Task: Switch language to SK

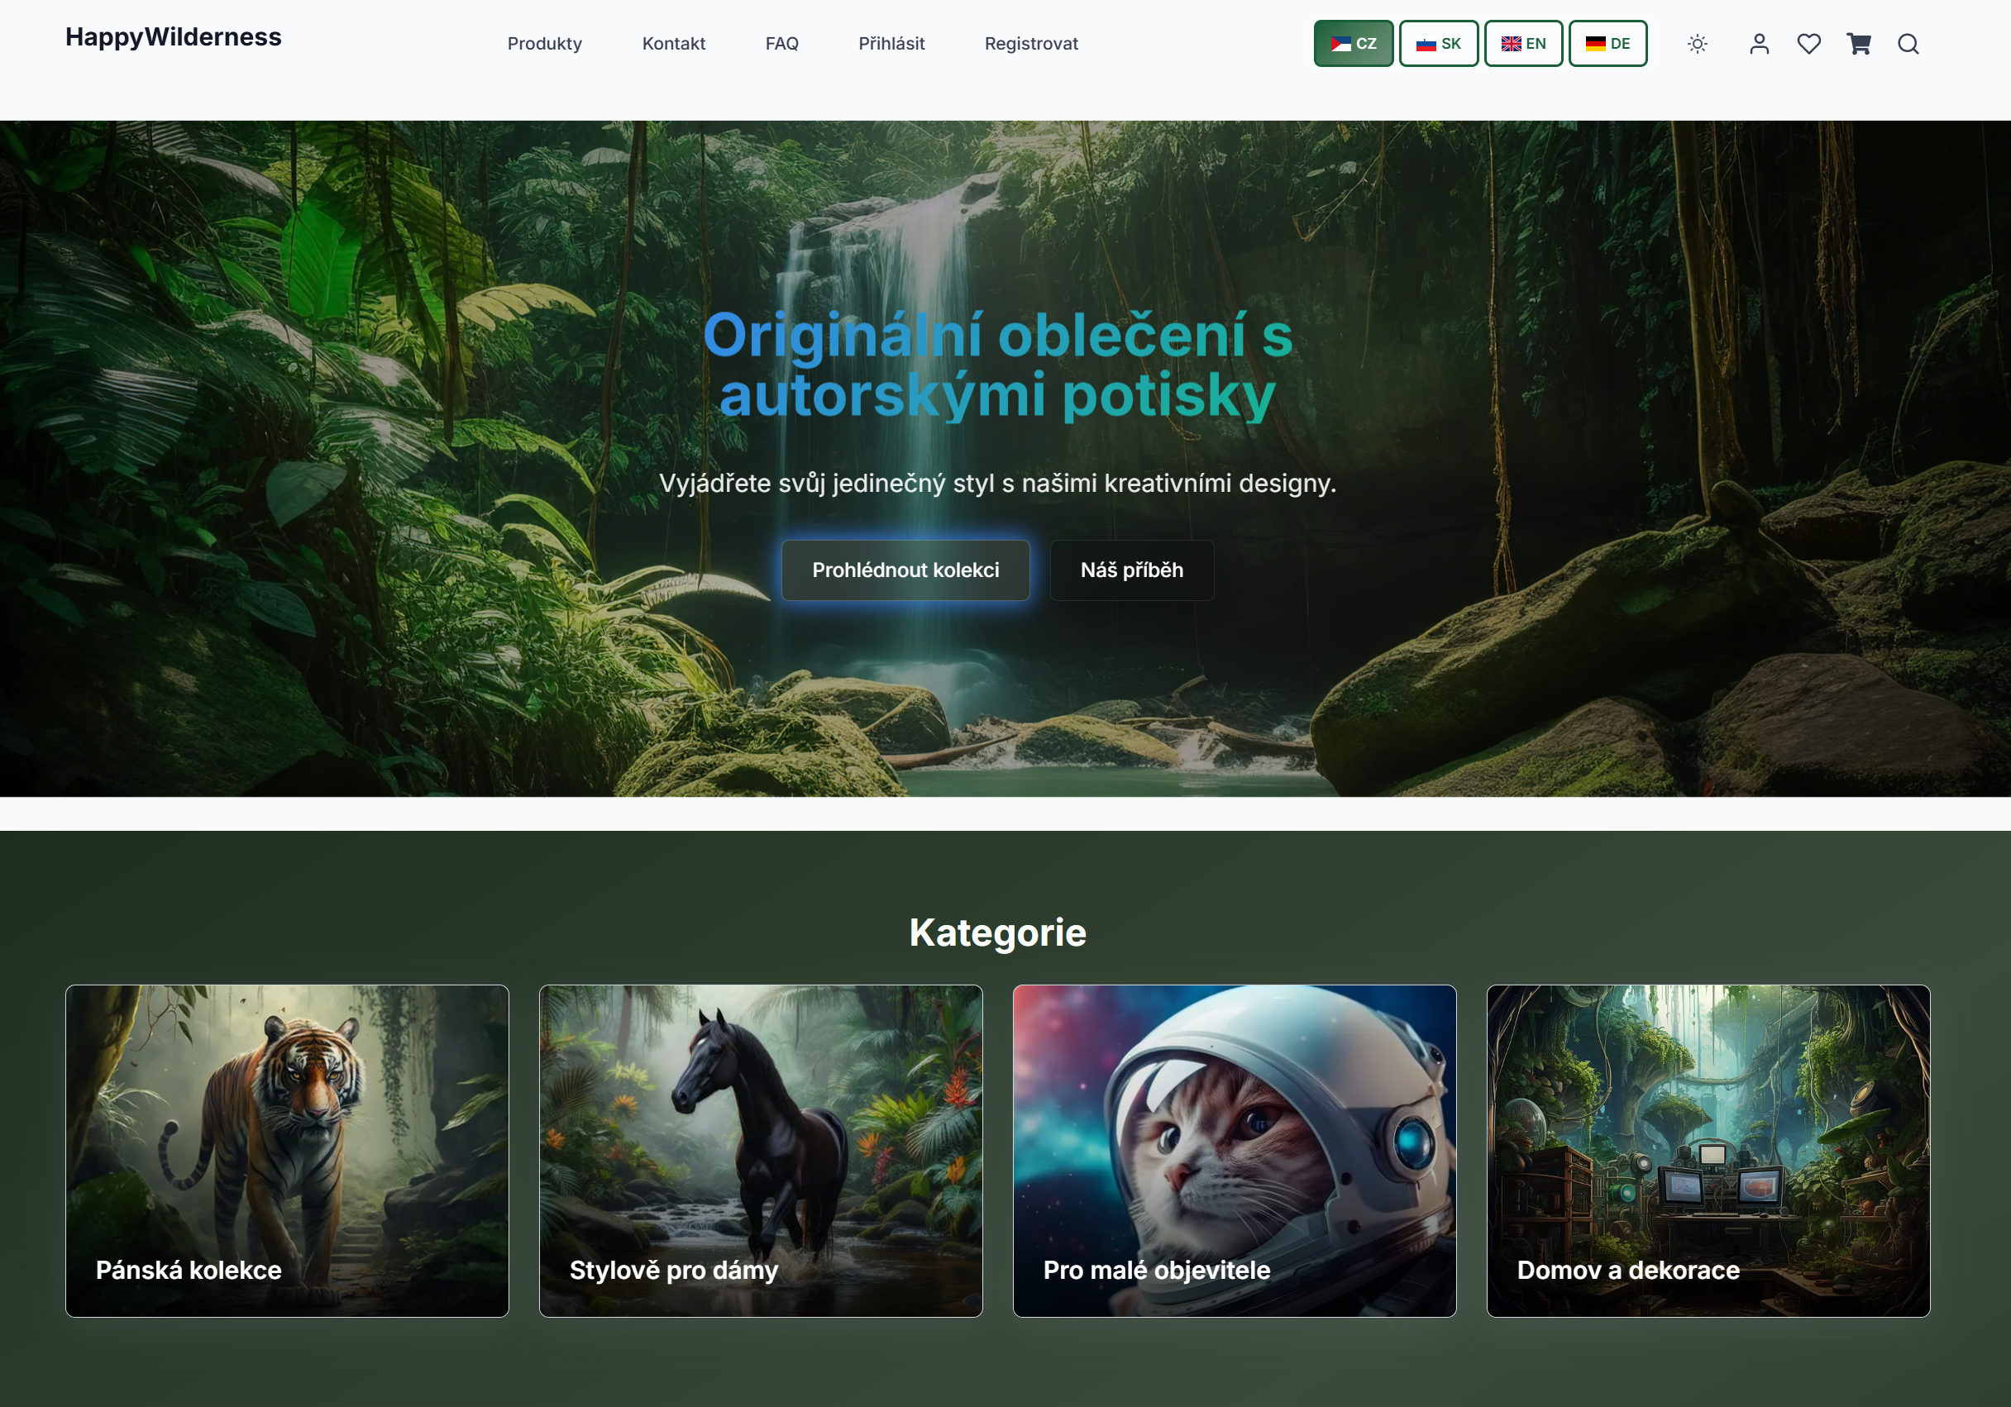Action: point(1438,43)
